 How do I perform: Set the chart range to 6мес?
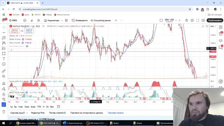tap(33, 107)
